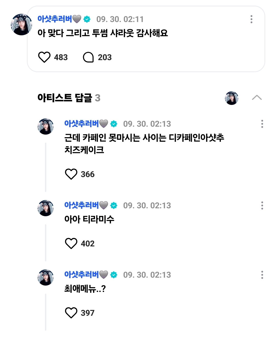This screenshot has height=337, width=276.
Task: Open the main post author's profile picture
Action: click(21, 25)
